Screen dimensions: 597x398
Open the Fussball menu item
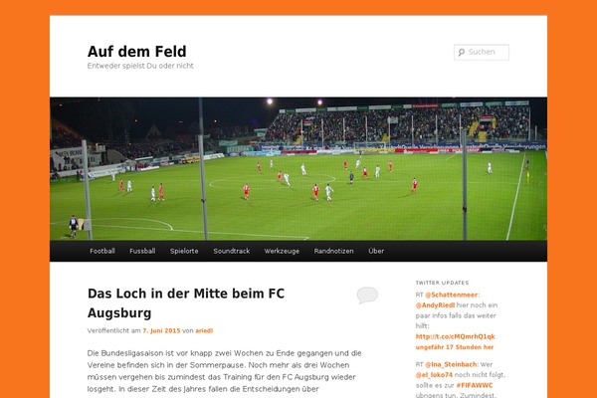142,251
